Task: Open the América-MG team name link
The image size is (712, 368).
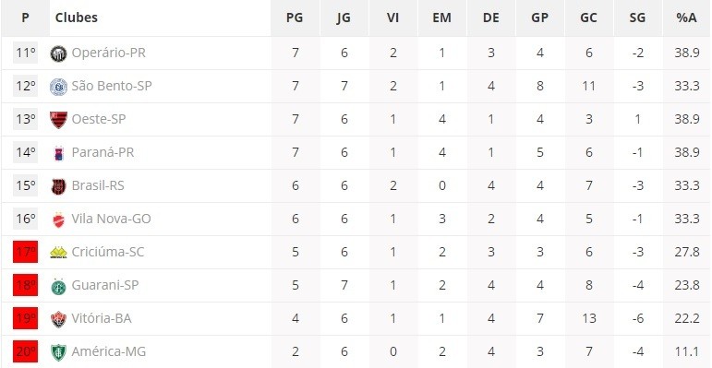Action: [109, 351]
